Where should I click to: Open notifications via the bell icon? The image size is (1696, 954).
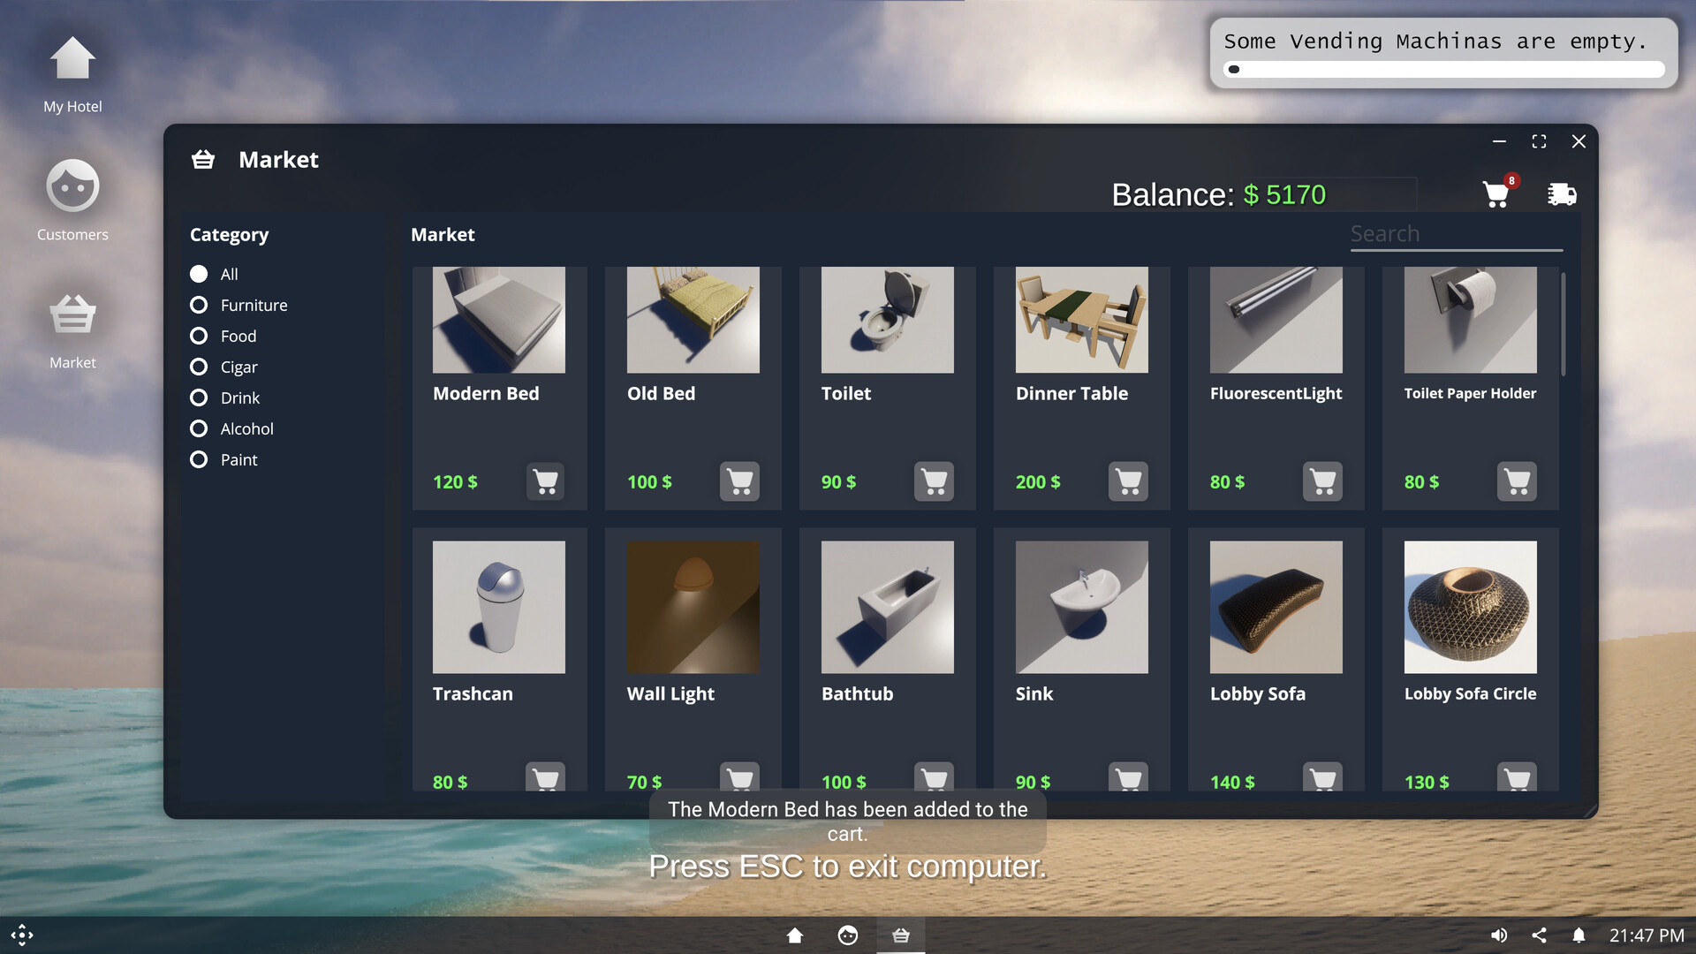pos(1578,935)
